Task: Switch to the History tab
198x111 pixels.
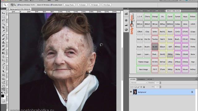Action: (x=153, y=11)
